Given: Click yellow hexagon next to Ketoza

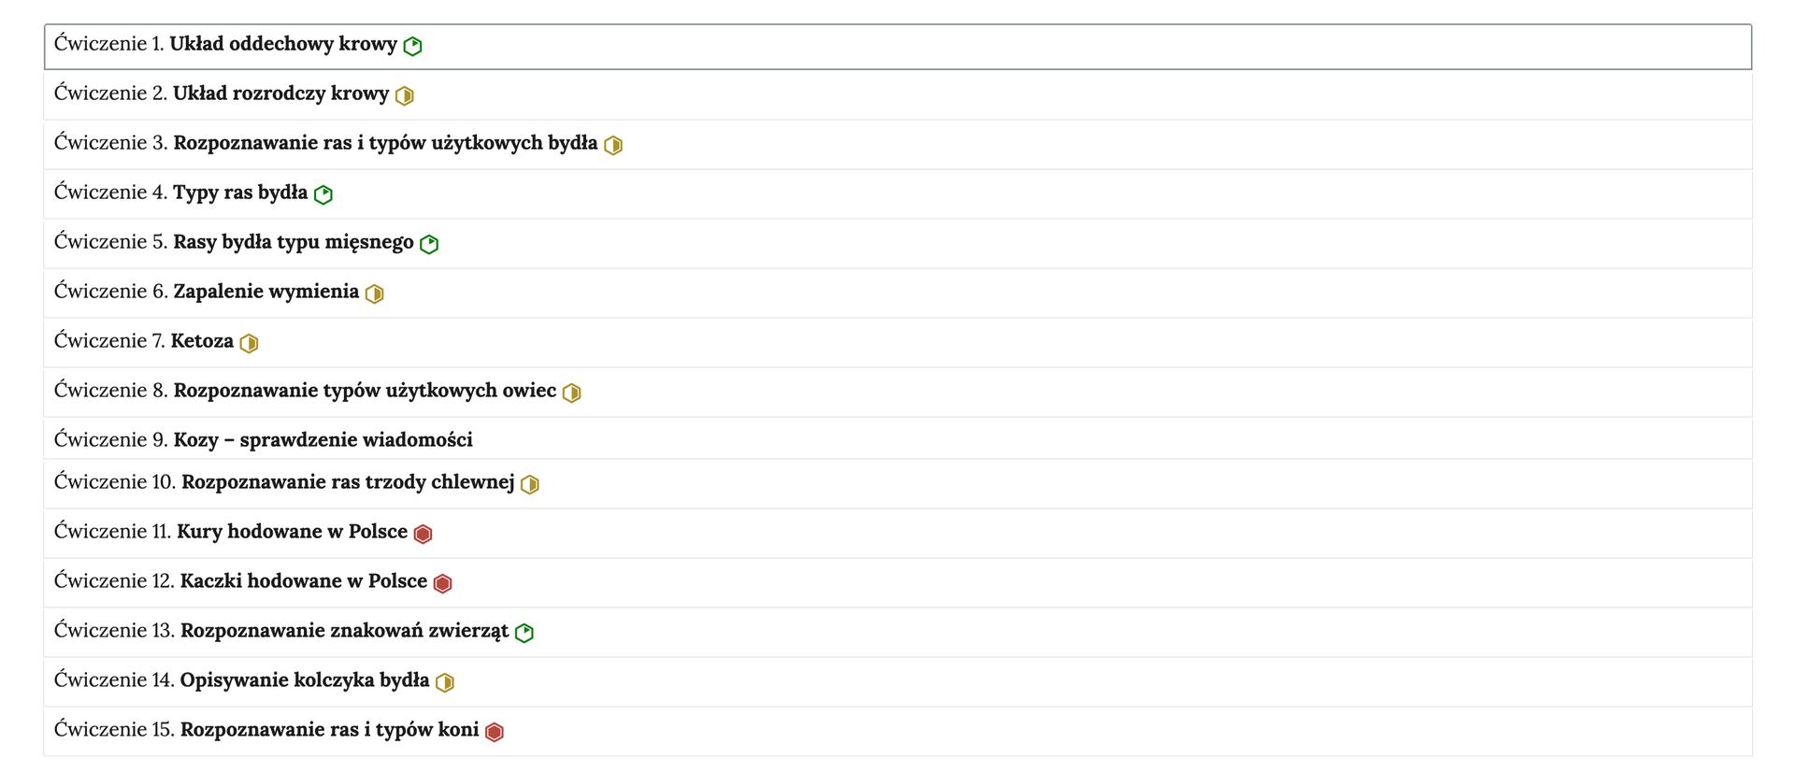Looking at the screenshot, I should tap(249, 343).
